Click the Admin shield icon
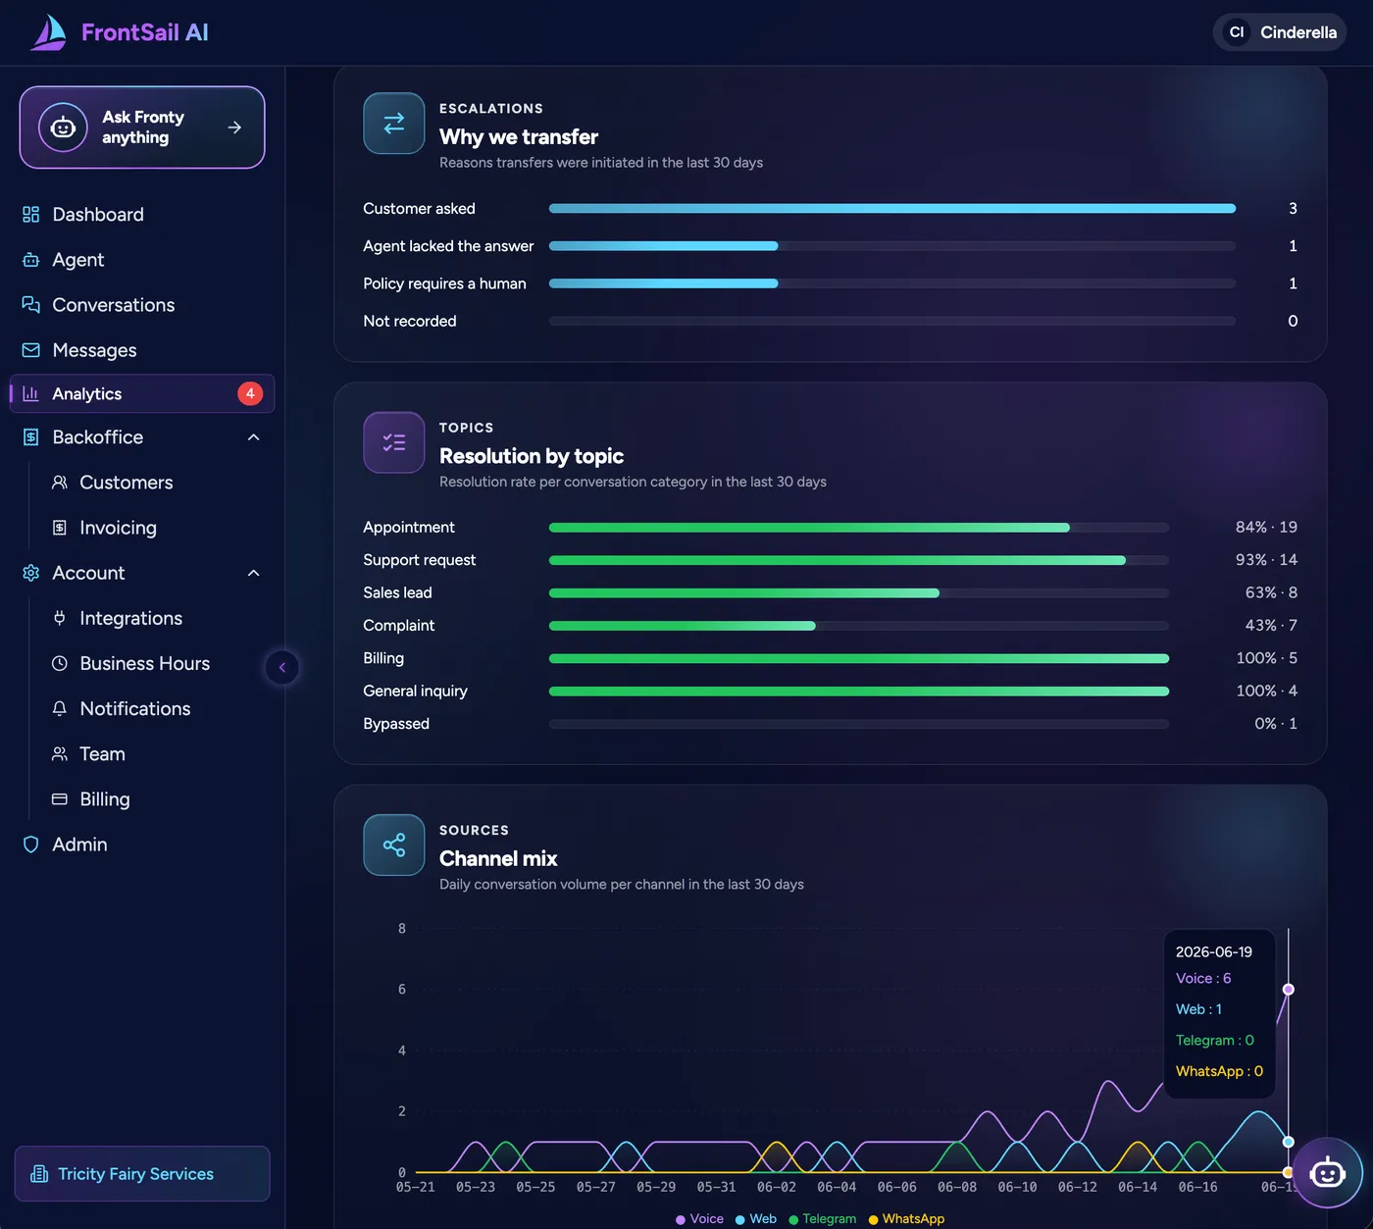1373x1229 pixels. point(31,845)
